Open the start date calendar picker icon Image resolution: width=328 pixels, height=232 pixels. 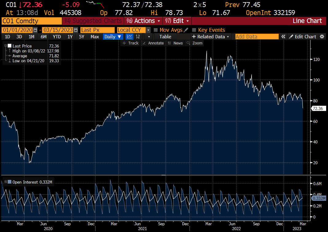pyautogui.click(x=35, y=30)
